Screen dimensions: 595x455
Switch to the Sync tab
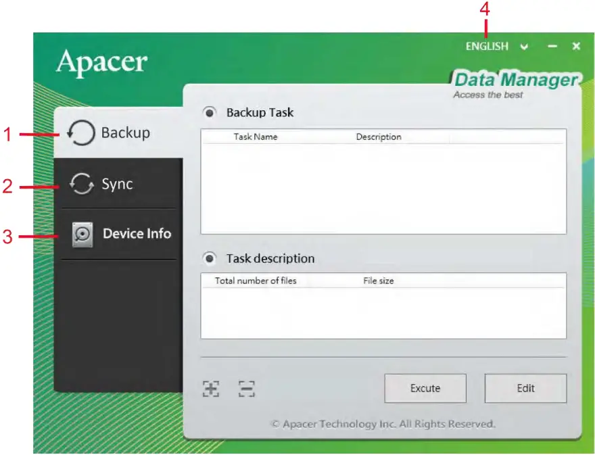point(118,184)
